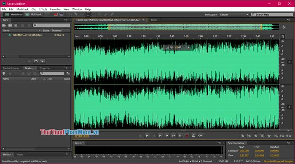Click the Rewind button in transport
Image resolution: width=295 pixels, height=164 pixels.
167,135
